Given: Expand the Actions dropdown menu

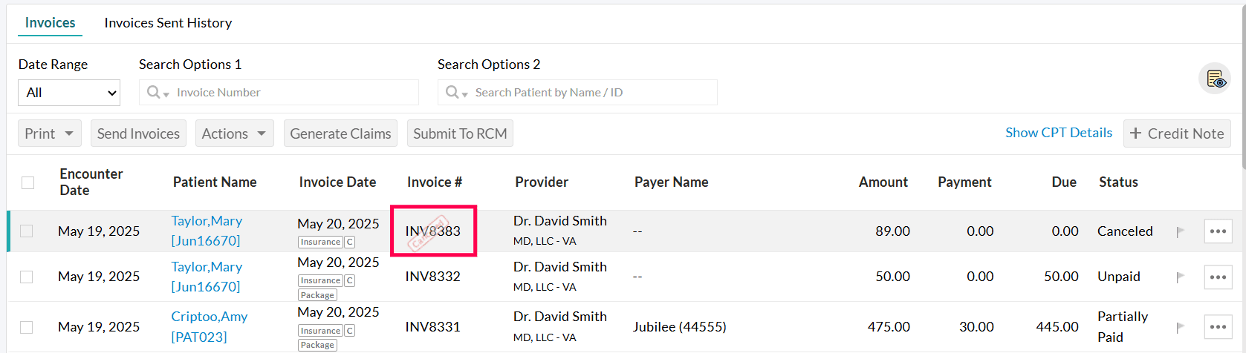Looking at the screenshot, I should point(234,133).
